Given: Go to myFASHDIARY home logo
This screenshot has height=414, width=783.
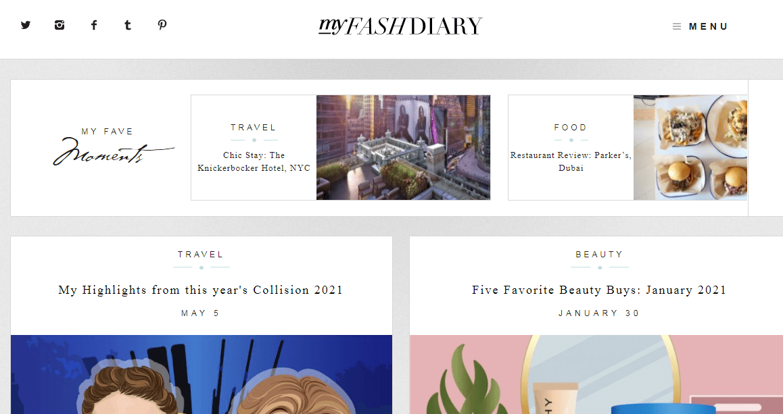Looking at the screenshot, I should pyautogui.click(x=400, y=26).
